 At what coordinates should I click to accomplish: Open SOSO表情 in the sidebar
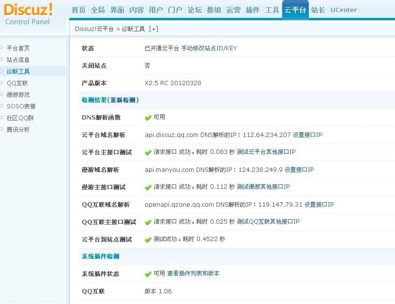[21, 106]
